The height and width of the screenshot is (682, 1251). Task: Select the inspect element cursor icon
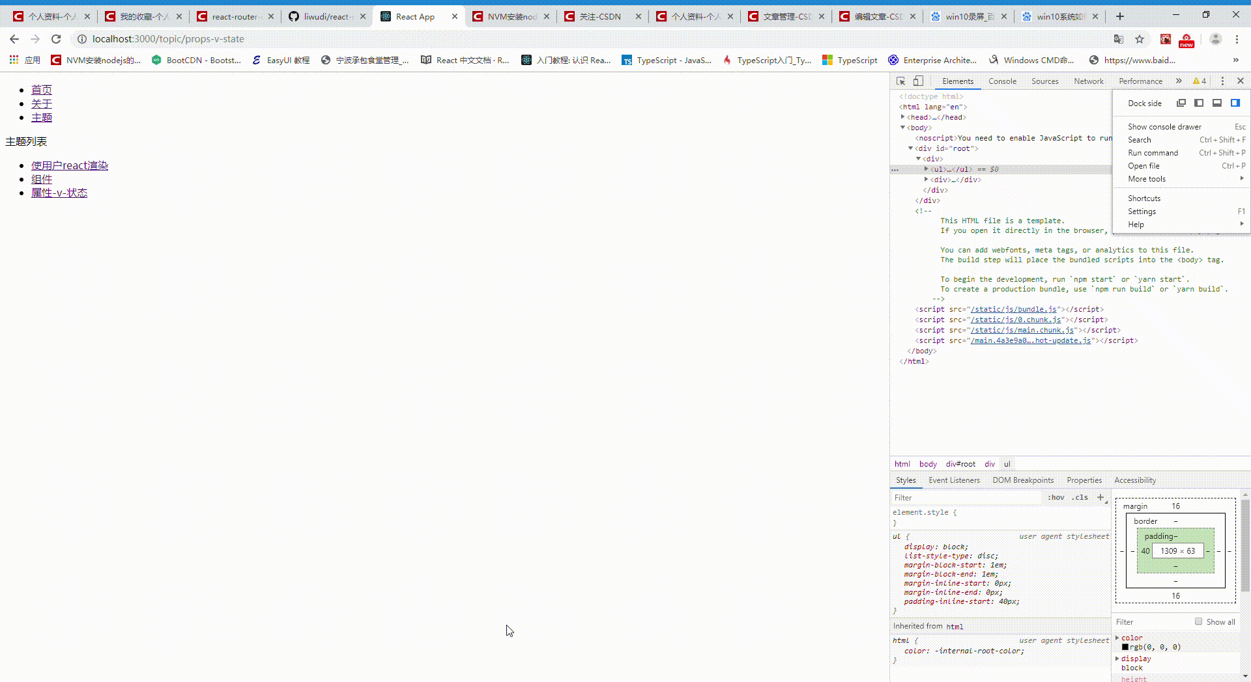(901, 81)
